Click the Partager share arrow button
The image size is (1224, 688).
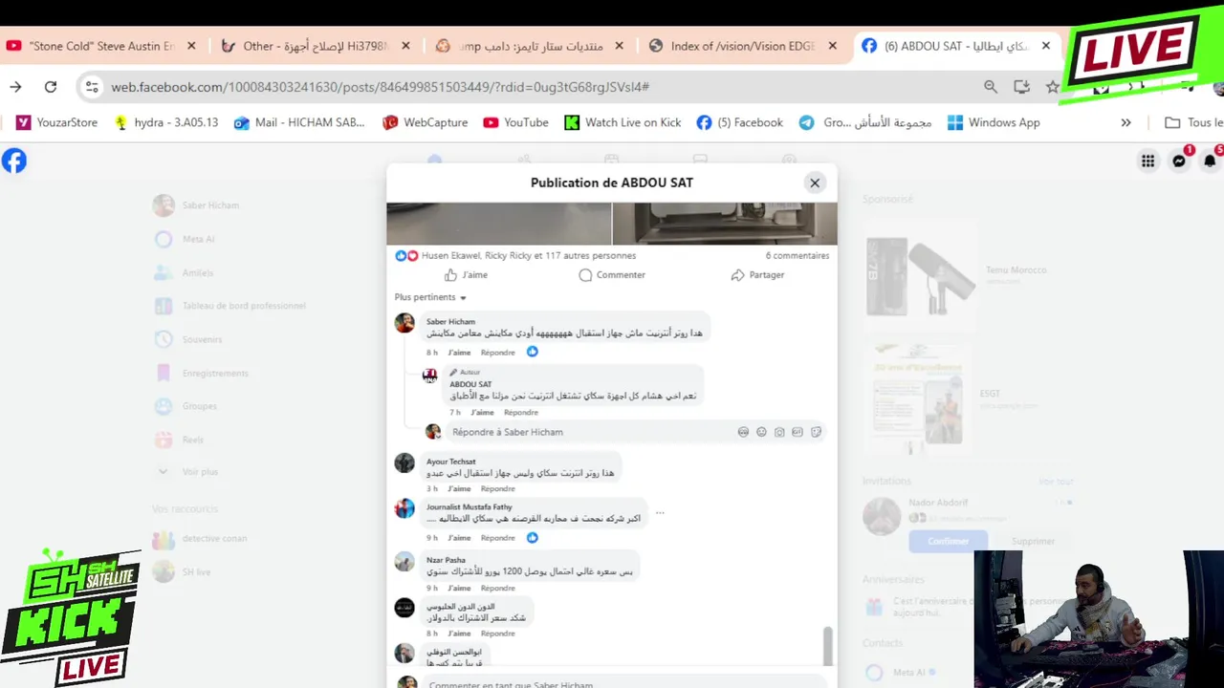click(757, 275)
